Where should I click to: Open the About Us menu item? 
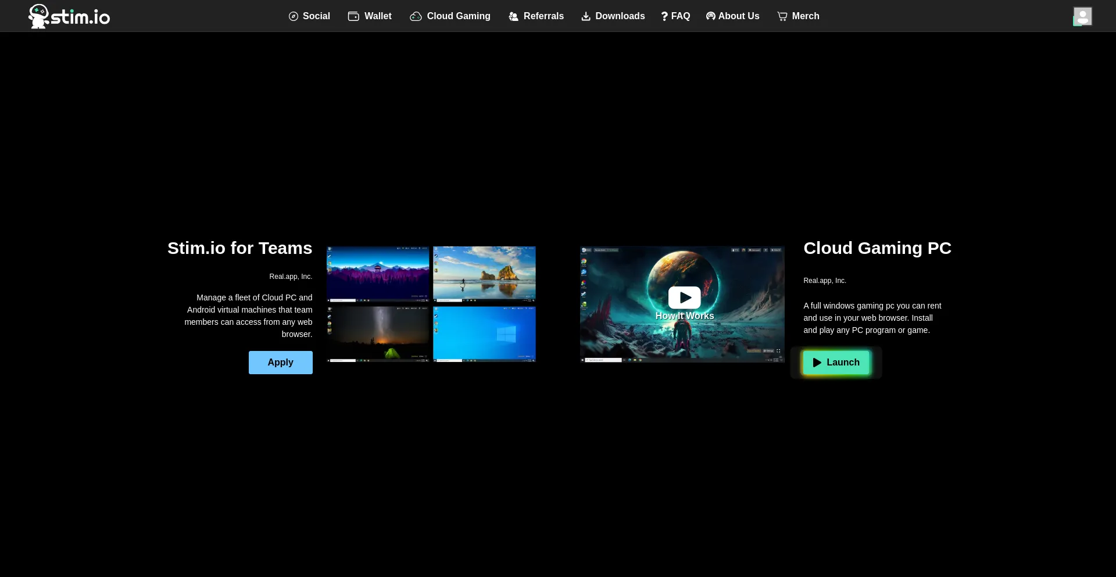point(732,16)
